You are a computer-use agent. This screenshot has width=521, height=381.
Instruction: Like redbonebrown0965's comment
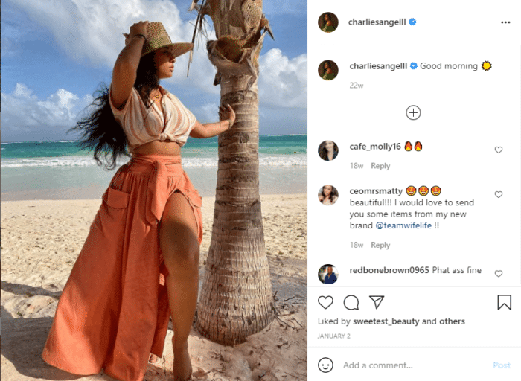499,273
